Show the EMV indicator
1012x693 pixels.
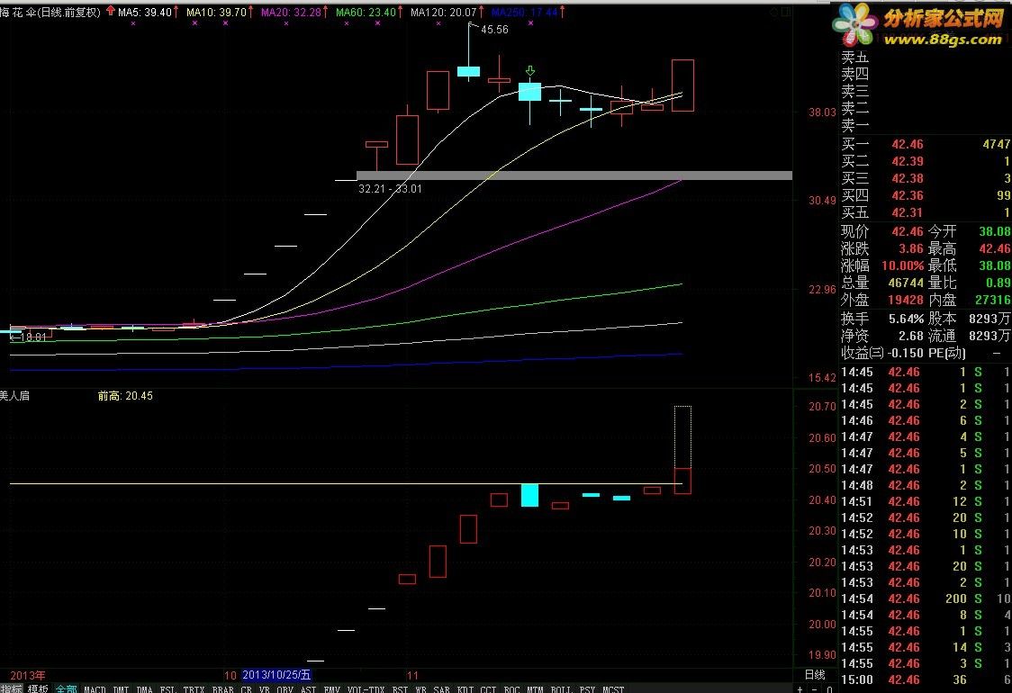[x=331, y=689]
